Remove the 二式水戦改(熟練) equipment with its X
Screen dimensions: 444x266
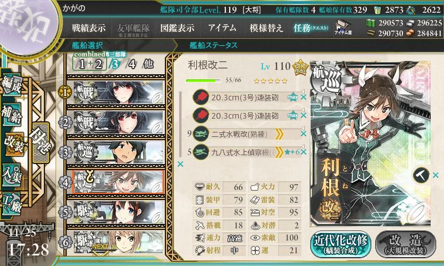click(304, 134)
